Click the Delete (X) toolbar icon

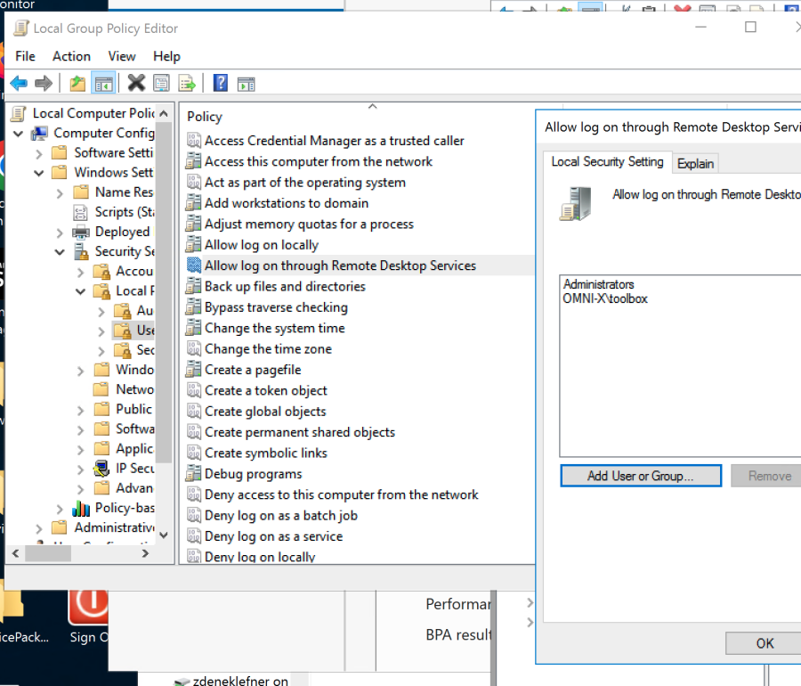(x=134, y=82)
